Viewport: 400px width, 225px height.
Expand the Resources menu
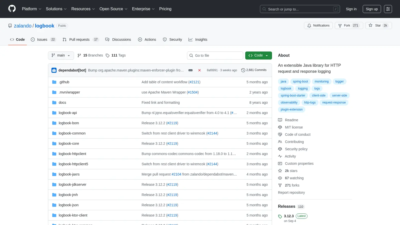pyautogui.click(x=83, y=9)
